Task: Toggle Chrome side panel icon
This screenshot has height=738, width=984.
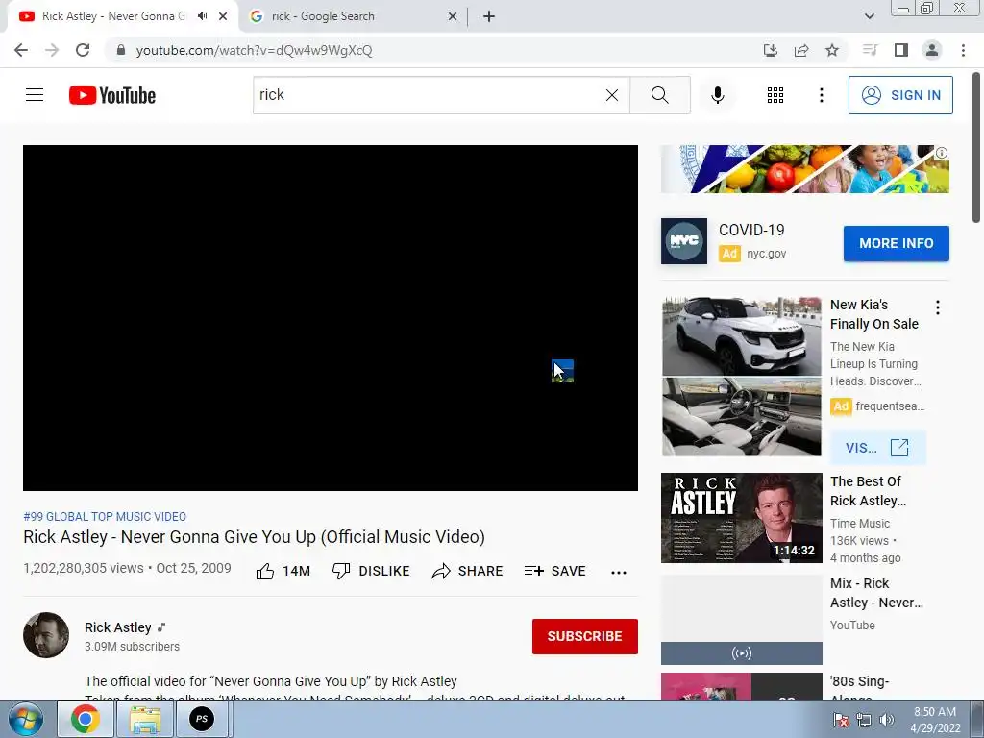Action: point(901,50)
